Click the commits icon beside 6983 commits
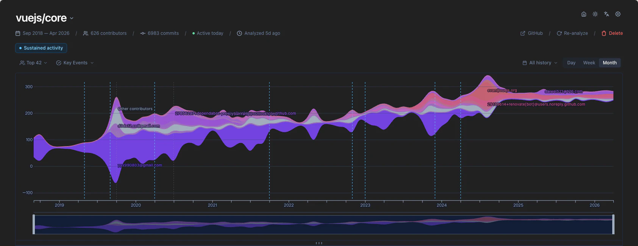 (143, 33)
